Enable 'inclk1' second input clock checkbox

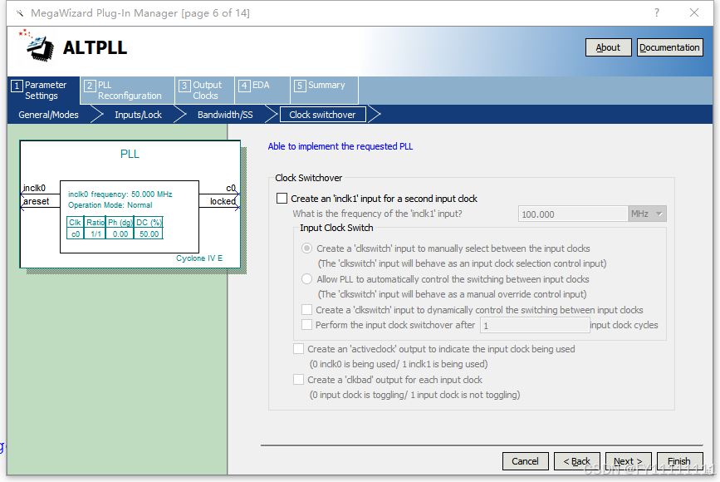point(282,199)
